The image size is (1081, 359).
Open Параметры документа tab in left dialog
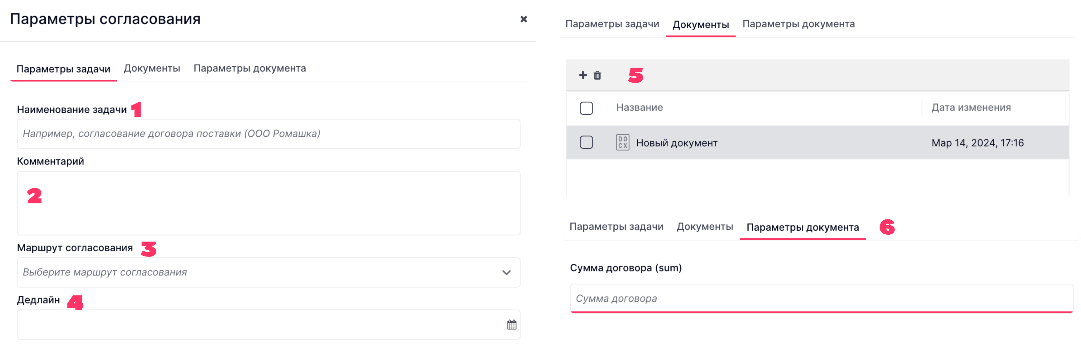250,69
